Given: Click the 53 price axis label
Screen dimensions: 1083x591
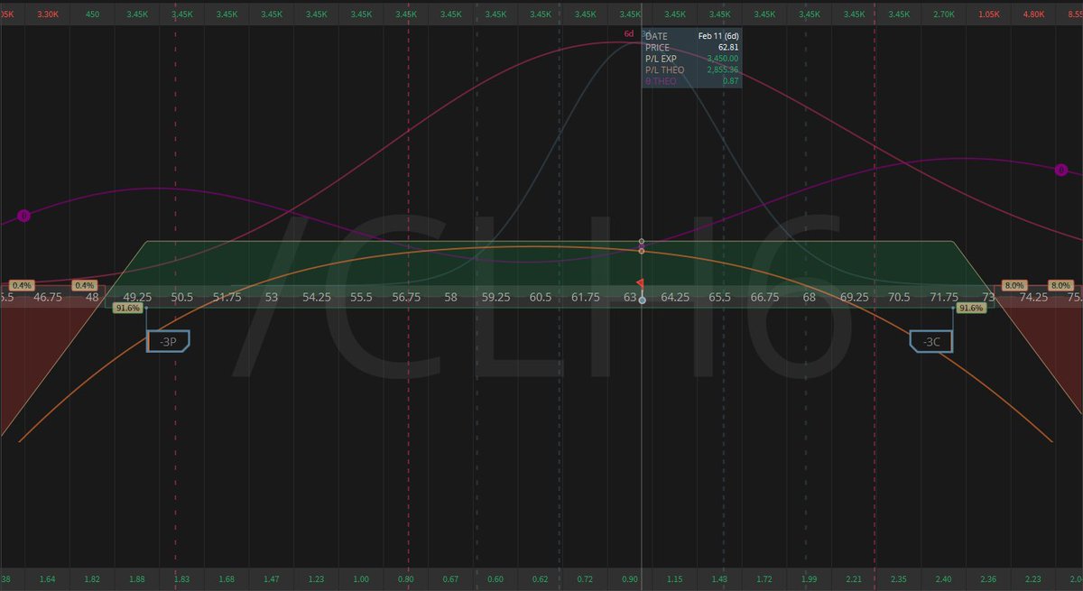Looking at the screenshot, I should 272,296.
